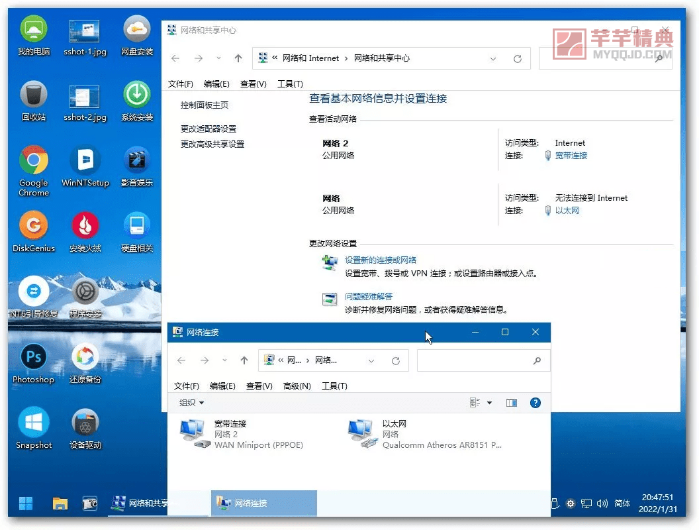This screenshot has width=699, height=530.
Task: Open 更改适配器设置 link
Action: 210,128
